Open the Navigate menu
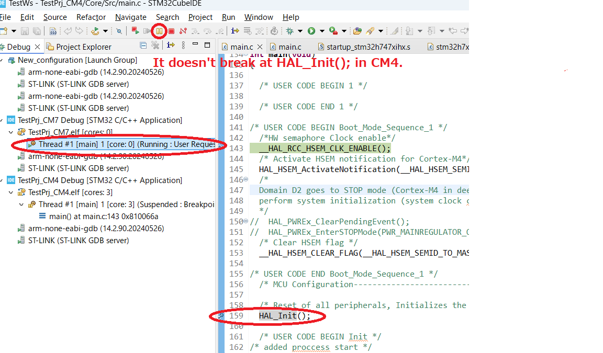This screenshot has width=603, height=353. (130, 17)
